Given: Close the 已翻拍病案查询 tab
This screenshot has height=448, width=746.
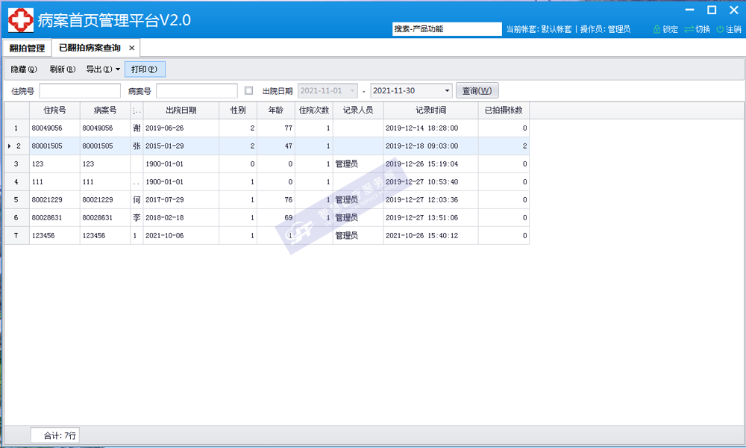Looking at the screenshot, I should point(132,48).
